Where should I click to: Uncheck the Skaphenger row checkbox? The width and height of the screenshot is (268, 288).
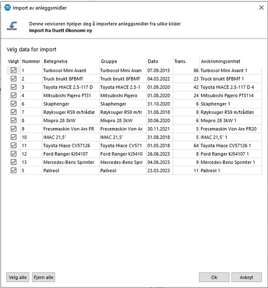(x=14, y=104)
